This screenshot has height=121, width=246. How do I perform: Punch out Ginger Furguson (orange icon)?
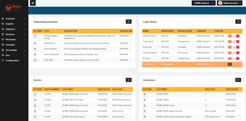point(230,53)
